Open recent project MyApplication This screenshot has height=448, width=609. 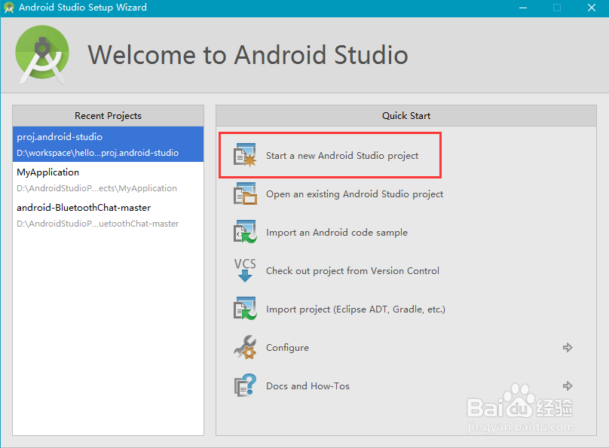point(47,172)
